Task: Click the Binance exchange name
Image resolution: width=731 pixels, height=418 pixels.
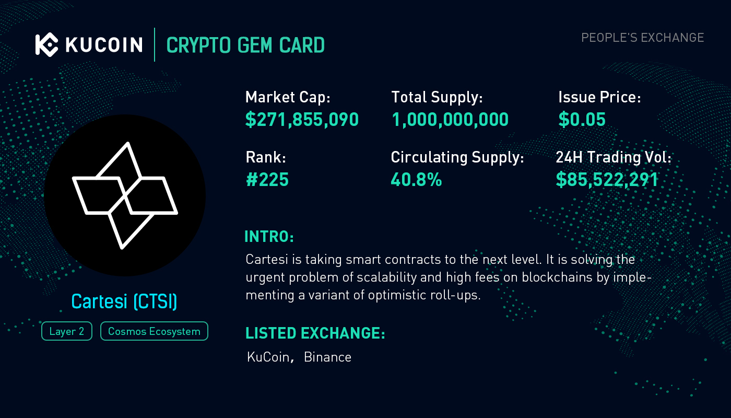Action: click(327, 357)
